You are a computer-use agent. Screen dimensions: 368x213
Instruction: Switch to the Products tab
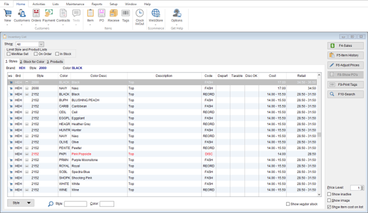(55, 62)
